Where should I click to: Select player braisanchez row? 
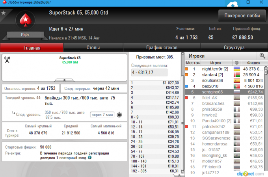tap(224, 103)
